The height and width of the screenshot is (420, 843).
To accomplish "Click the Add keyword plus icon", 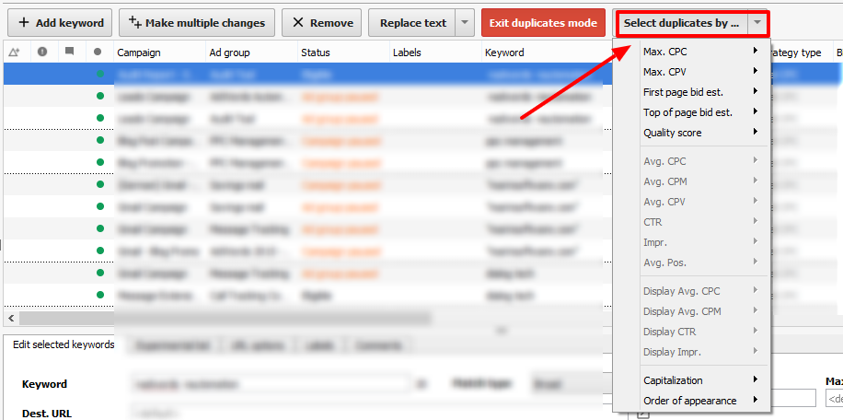I will [x=24, y=23].
